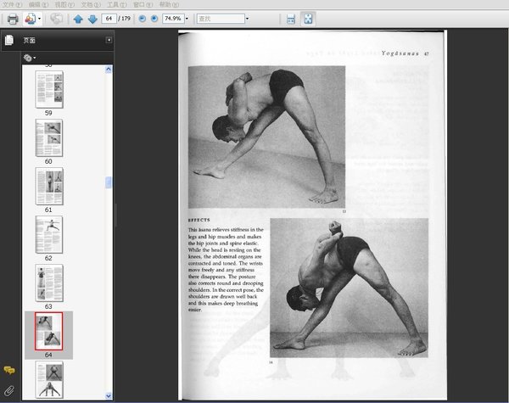
Task: Click the zoom in button
Action: [x=154, y=18]
